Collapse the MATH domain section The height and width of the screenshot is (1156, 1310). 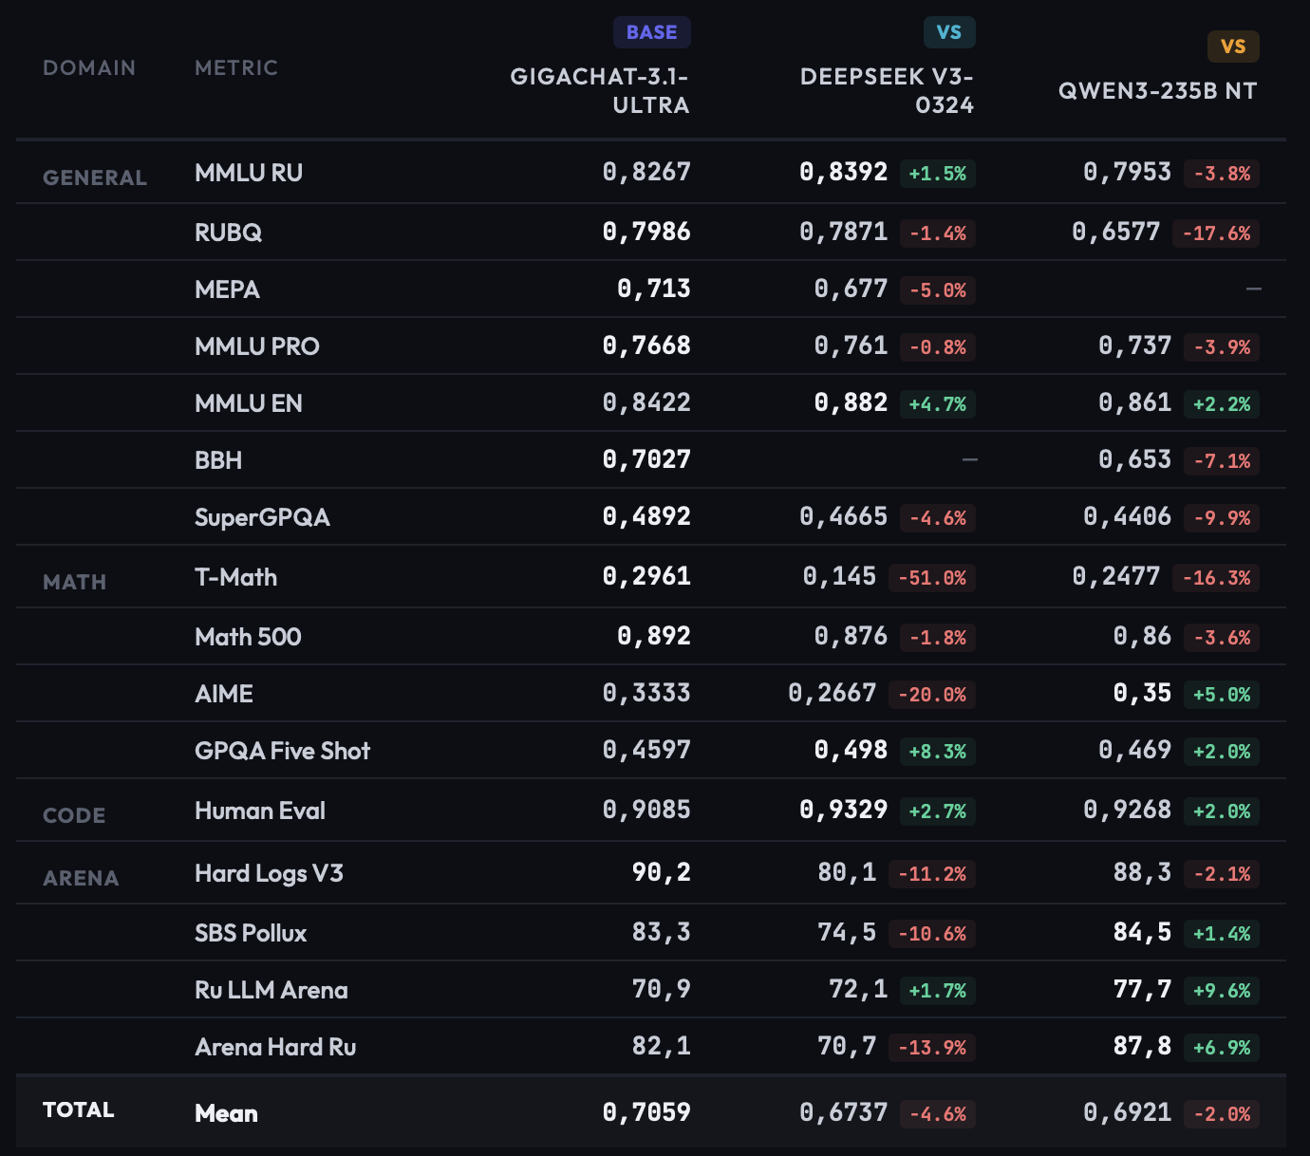point(75,582)
